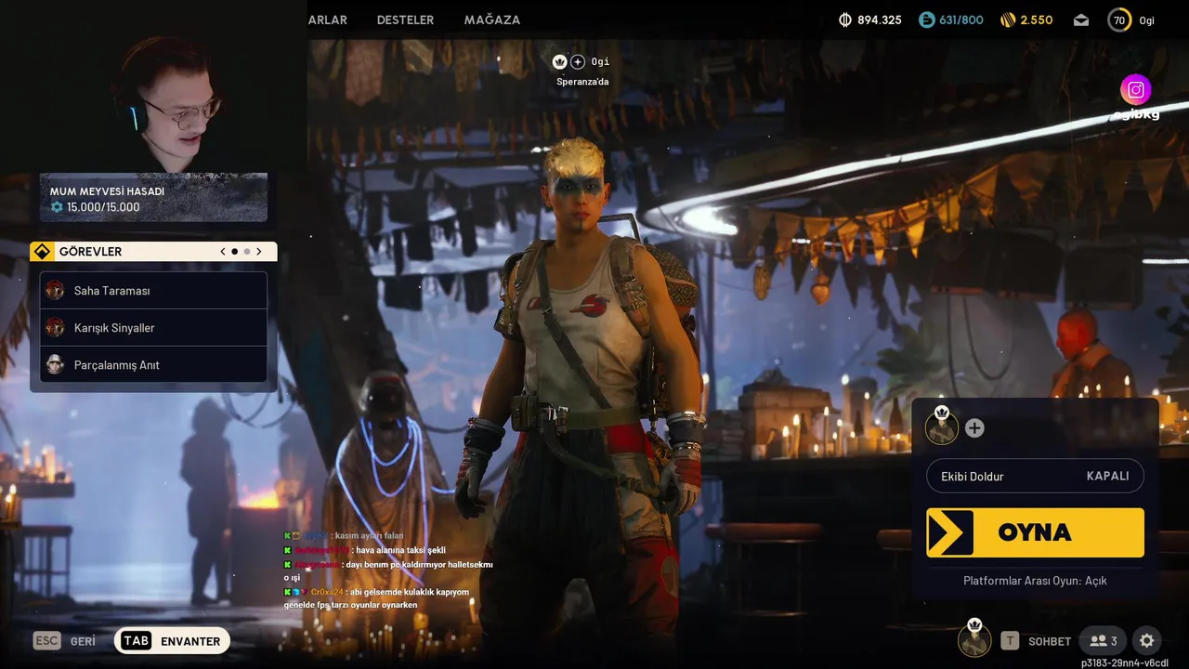Click the crown leader icon above character

coord(560,61)
